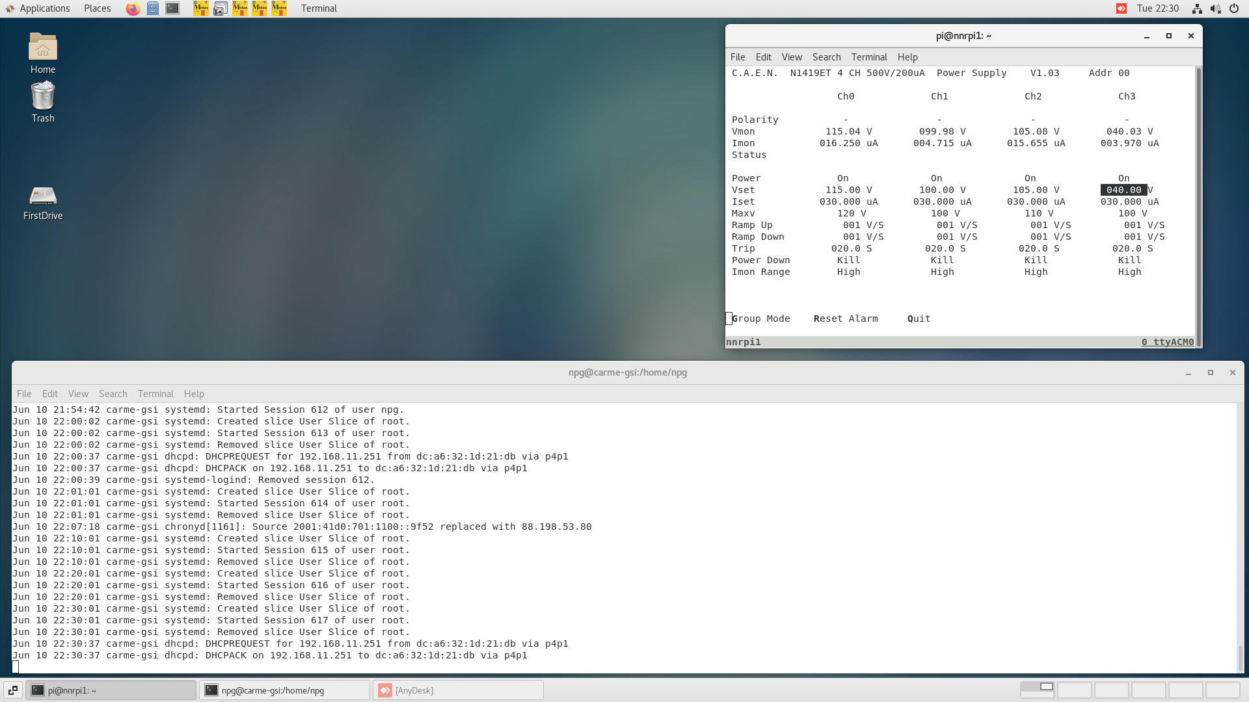The height and width of the screenshot is (702, 1249).
Task: Open the file manager from the top panel
Action: pos(153,8)
